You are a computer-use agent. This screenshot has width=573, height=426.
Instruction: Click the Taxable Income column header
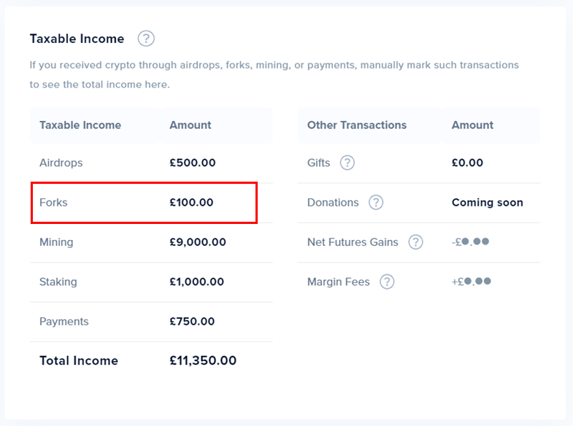point(80,125)
